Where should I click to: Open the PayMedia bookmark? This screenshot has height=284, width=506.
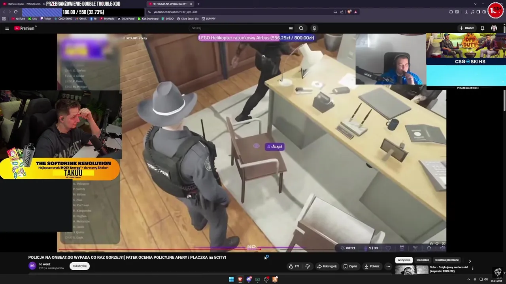tap(107, 19)
